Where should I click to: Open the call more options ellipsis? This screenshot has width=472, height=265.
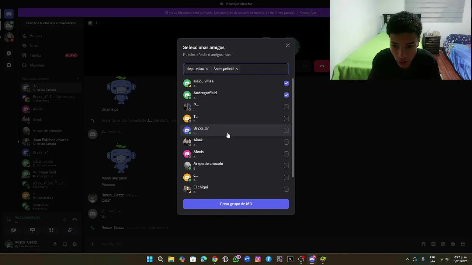pos(305,66)
